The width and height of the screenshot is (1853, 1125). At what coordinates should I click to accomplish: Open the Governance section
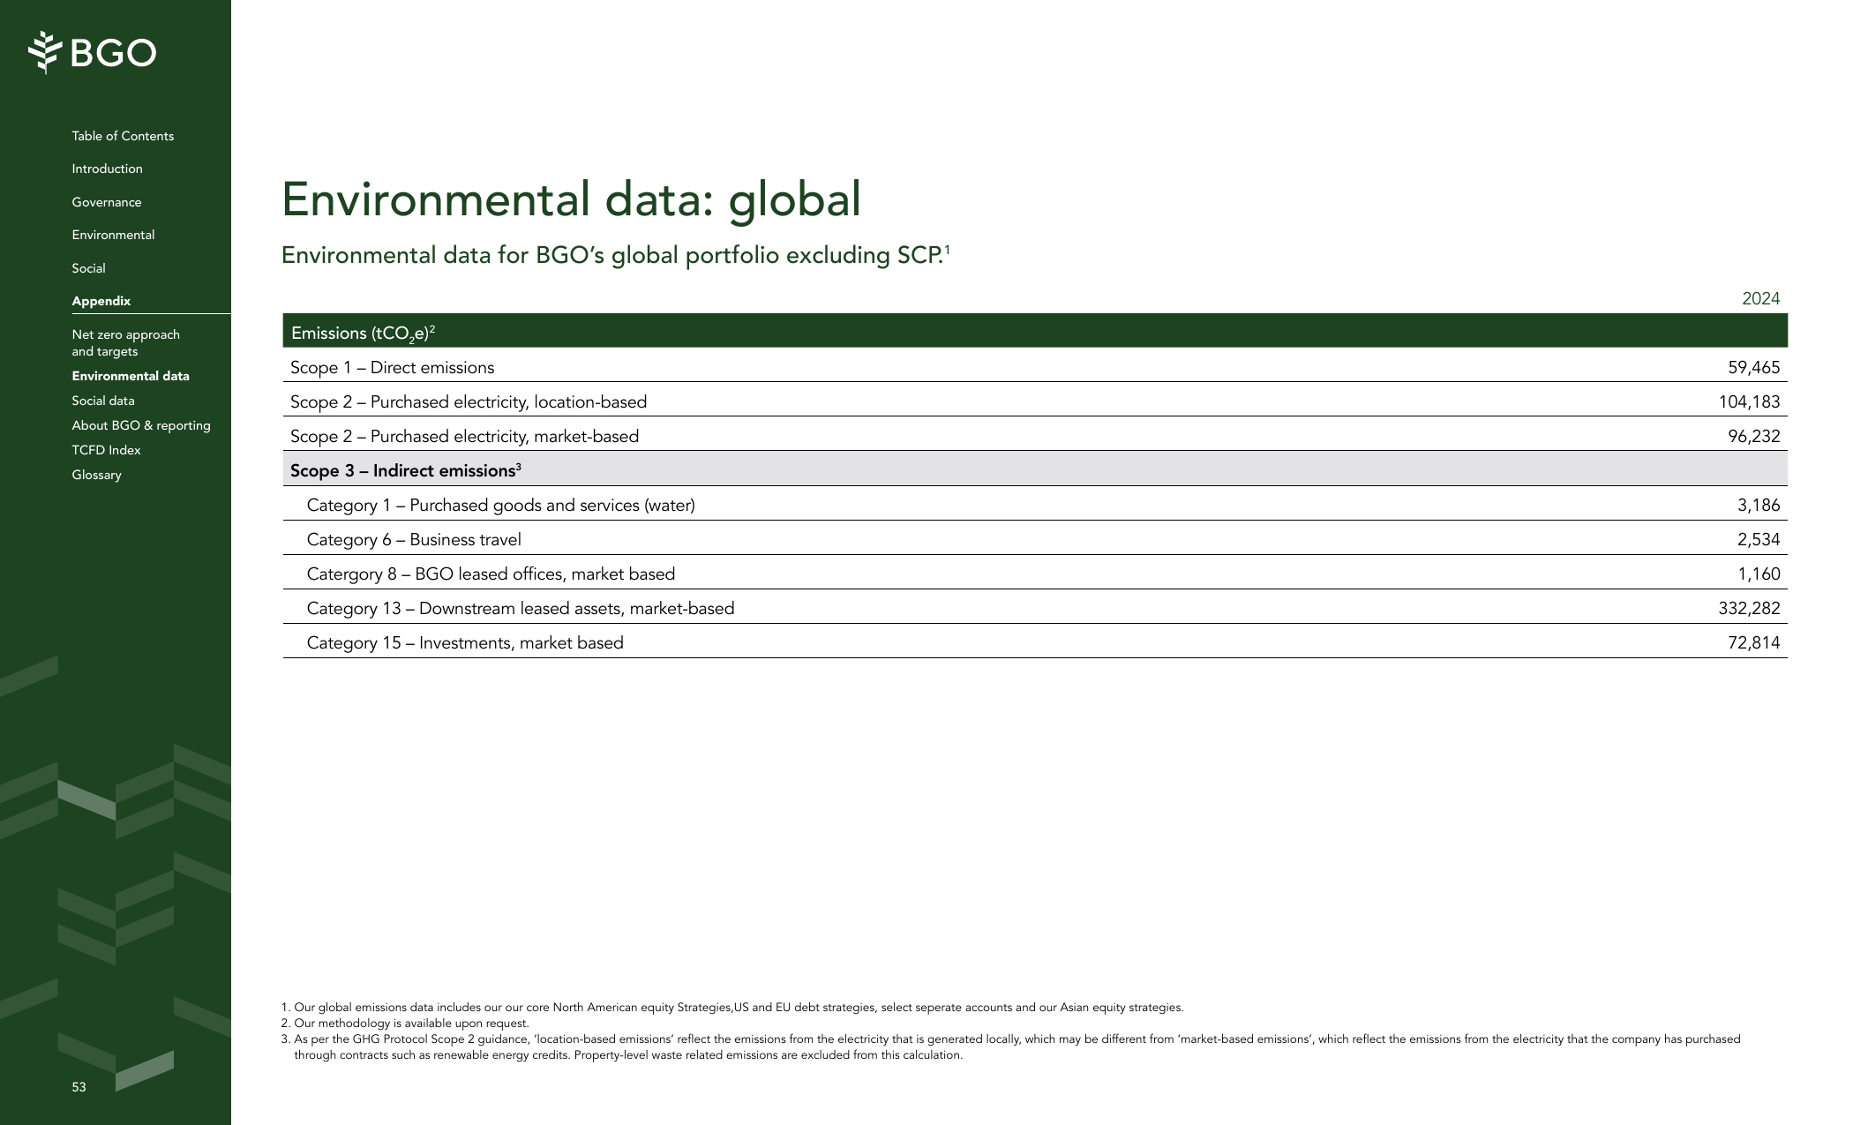107,202
